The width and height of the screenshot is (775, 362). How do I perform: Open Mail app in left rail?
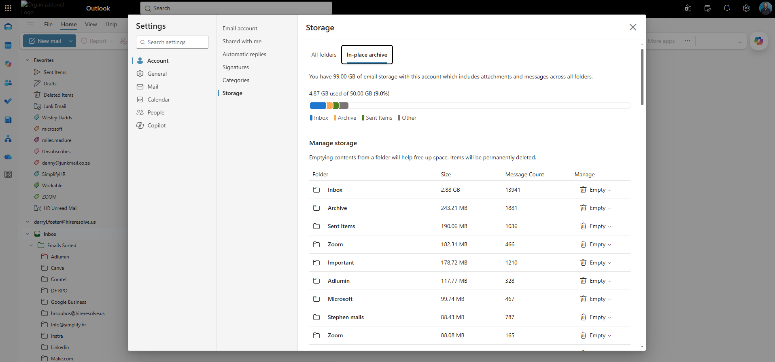tap(8, 27)
